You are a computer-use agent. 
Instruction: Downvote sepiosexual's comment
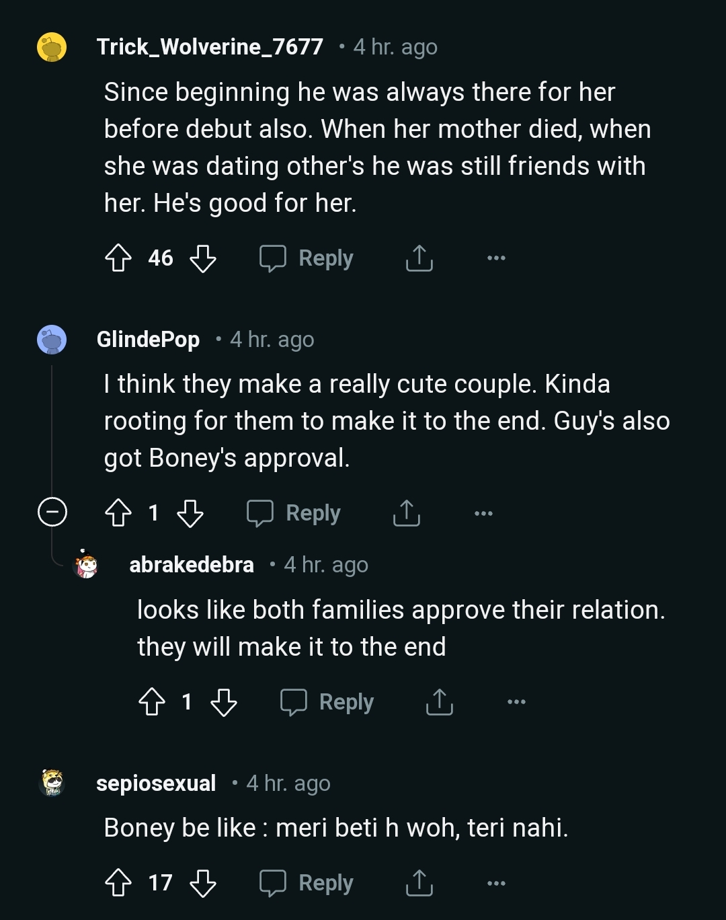point(202,883)
